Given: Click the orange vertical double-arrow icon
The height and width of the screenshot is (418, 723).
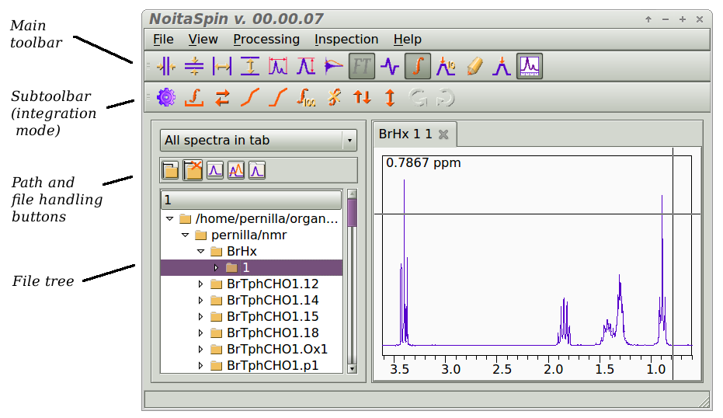Looking at the screenshot, I should click(x=390, y=98).
